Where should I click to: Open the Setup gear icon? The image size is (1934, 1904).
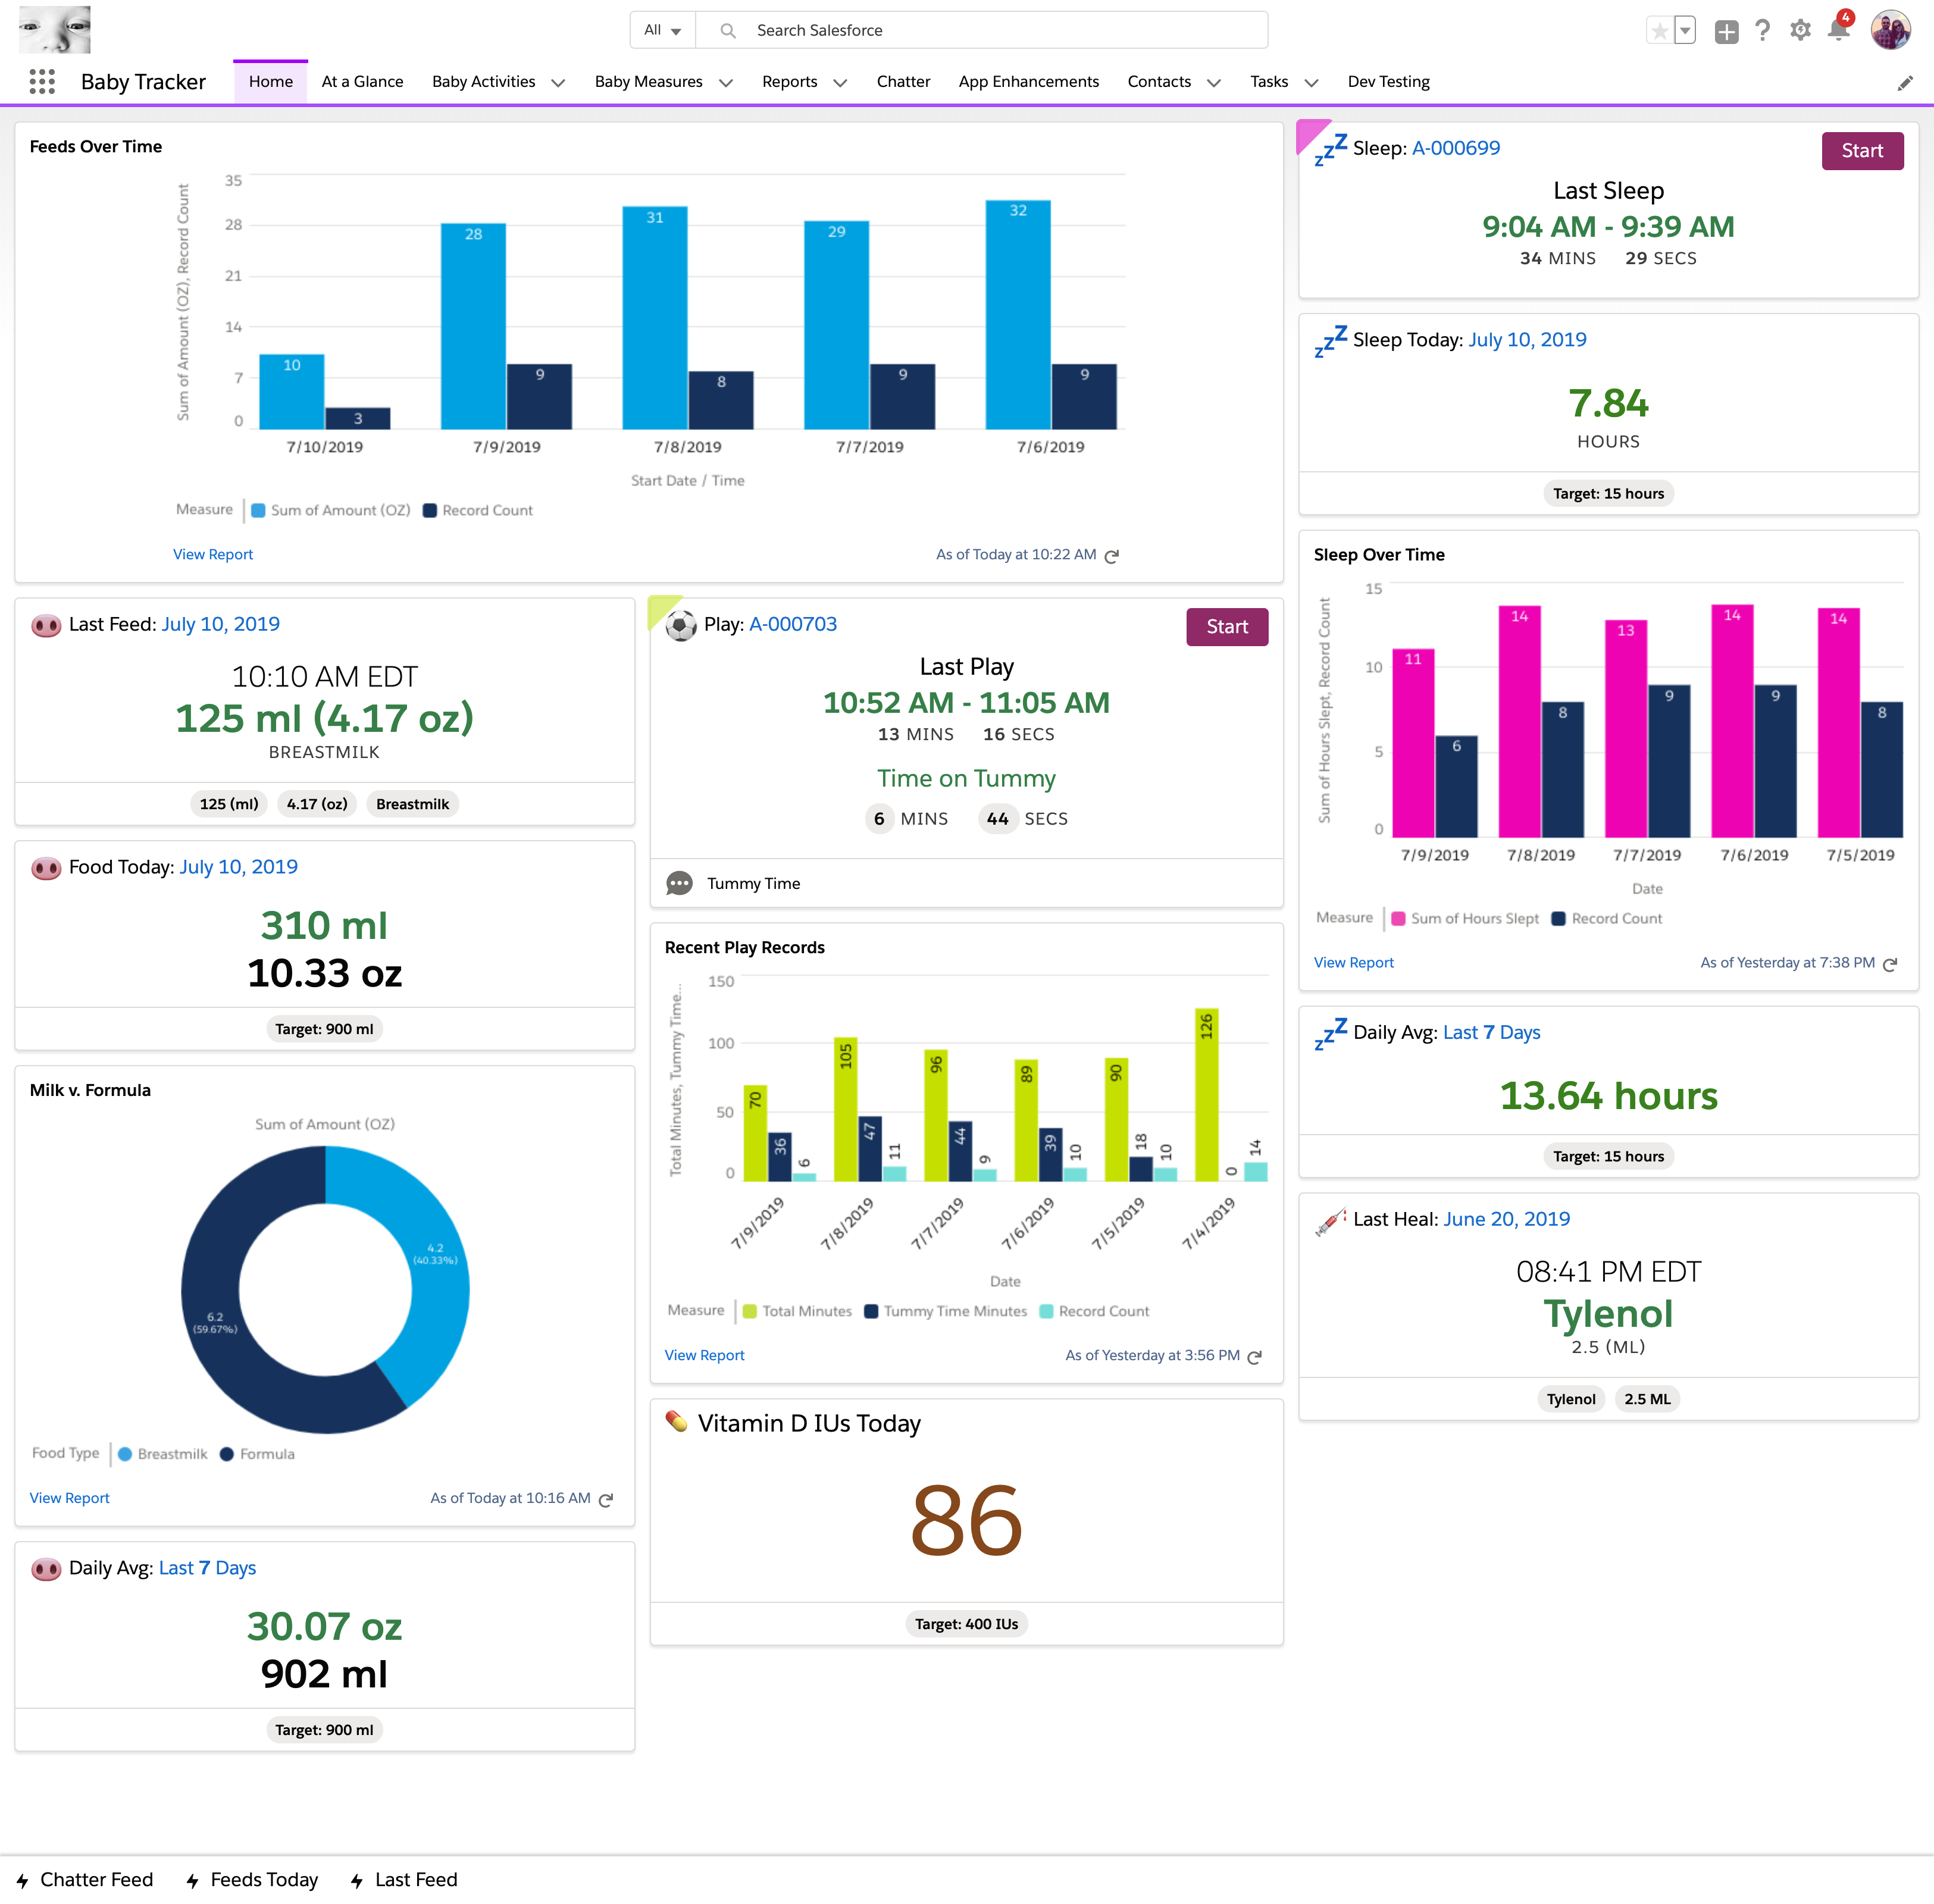pyautogui.click(x=1800, y=30)
